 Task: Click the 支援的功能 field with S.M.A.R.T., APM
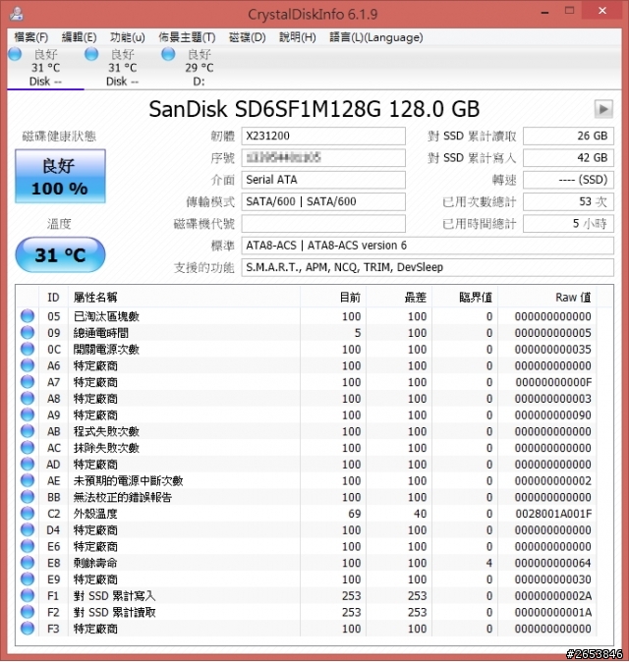tap(428, 268)
